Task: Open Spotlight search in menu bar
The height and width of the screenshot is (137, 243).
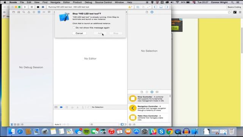Action: point(232,2)
